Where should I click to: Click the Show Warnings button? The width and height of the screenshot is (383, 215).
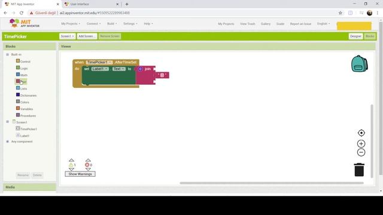[x=80, y=174]
